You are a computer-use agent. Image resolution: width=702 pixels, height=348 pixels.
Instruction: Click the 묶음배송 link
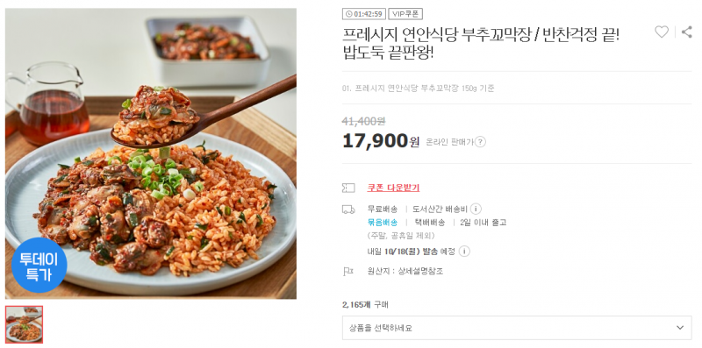(x=383, y=223)
